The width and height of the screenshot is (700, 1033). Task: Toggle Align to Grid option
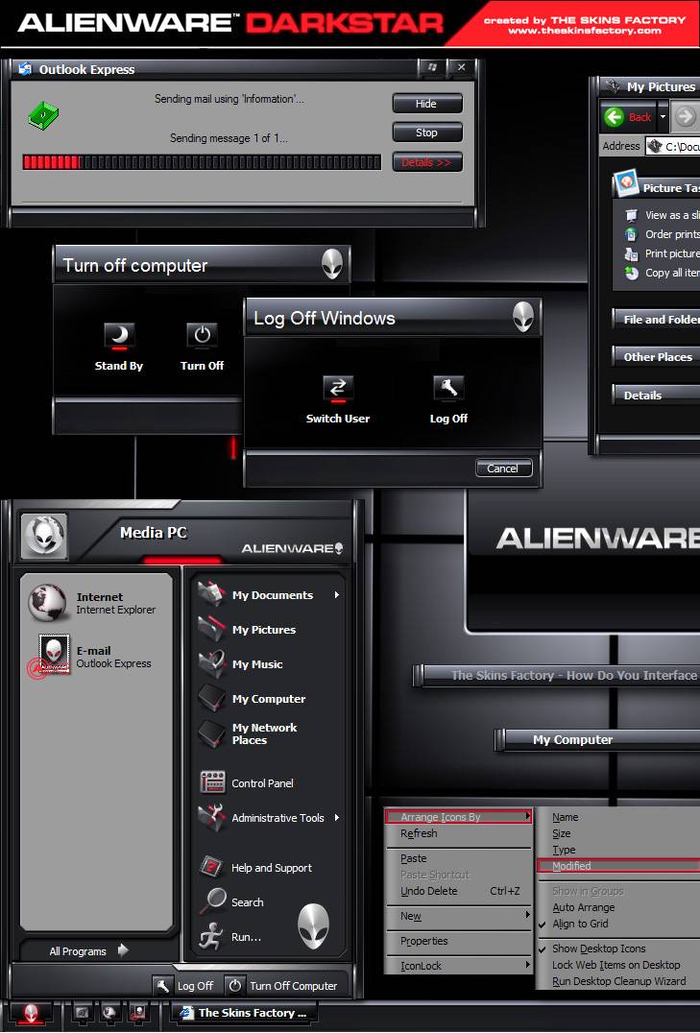click(580, 924)
